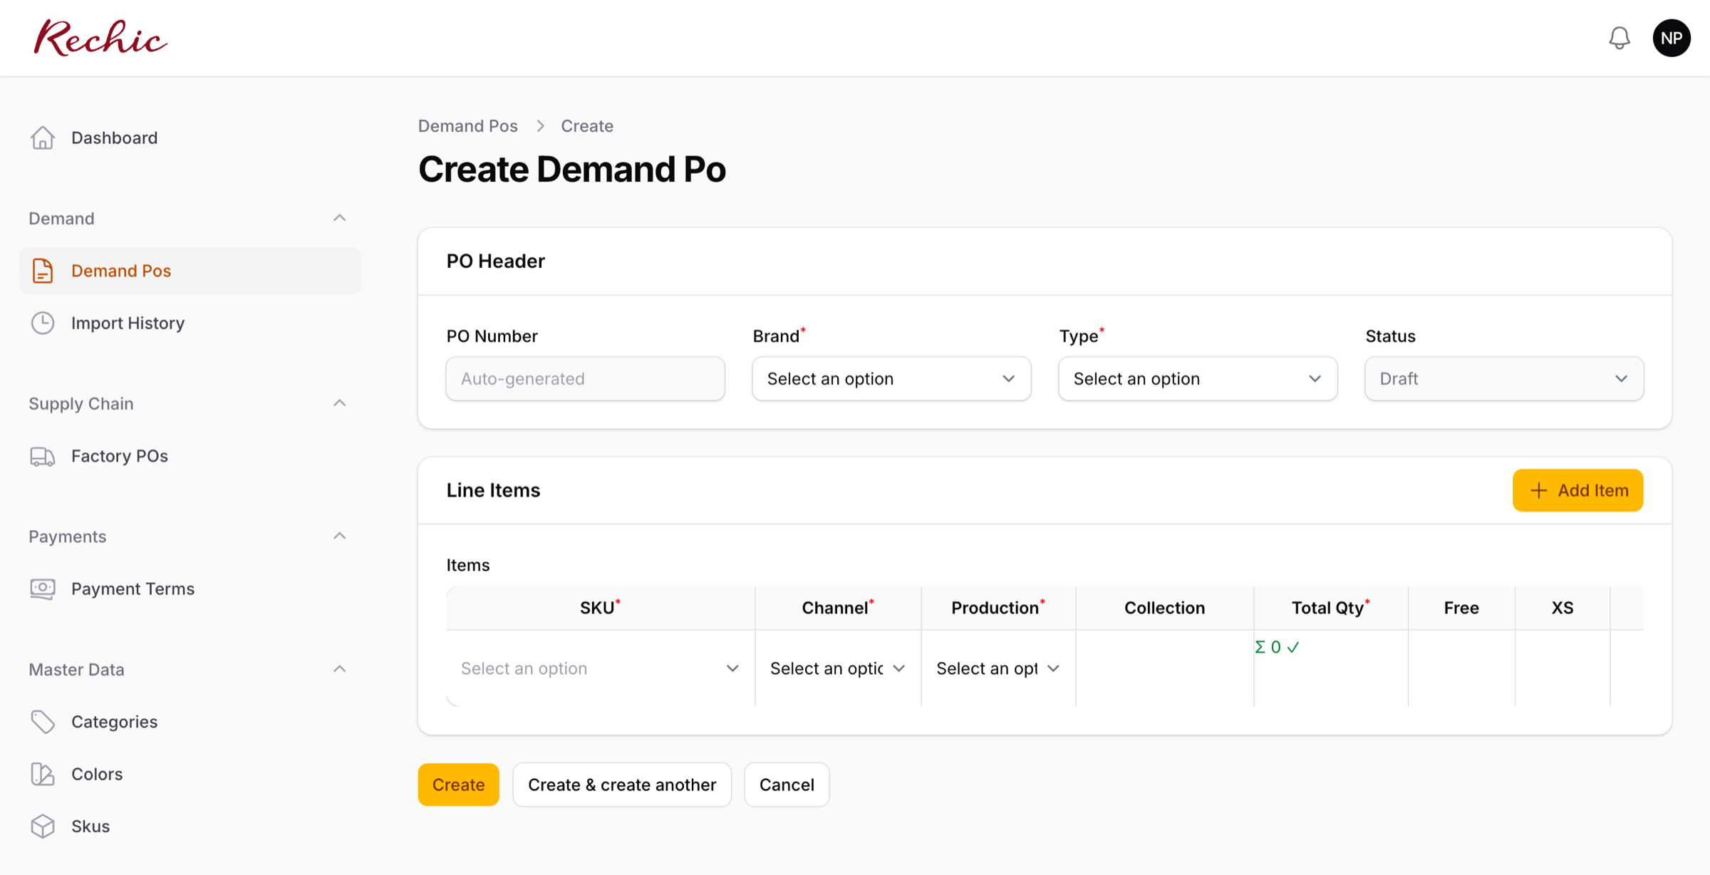Click the breadcrumb chevron separator

pos(540,126)
